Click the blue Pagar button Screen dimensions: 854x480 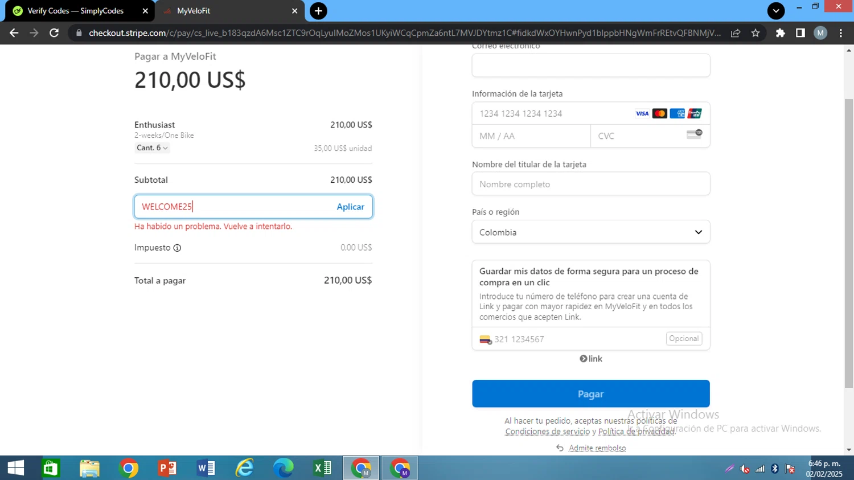[590, 393]
